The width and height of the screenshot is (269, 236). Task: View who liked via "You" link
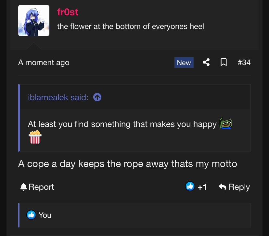pos(45,215)
